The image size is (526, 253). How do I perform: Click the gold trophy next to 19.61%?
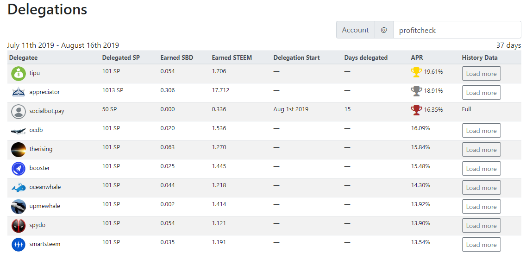coord(416,72)
